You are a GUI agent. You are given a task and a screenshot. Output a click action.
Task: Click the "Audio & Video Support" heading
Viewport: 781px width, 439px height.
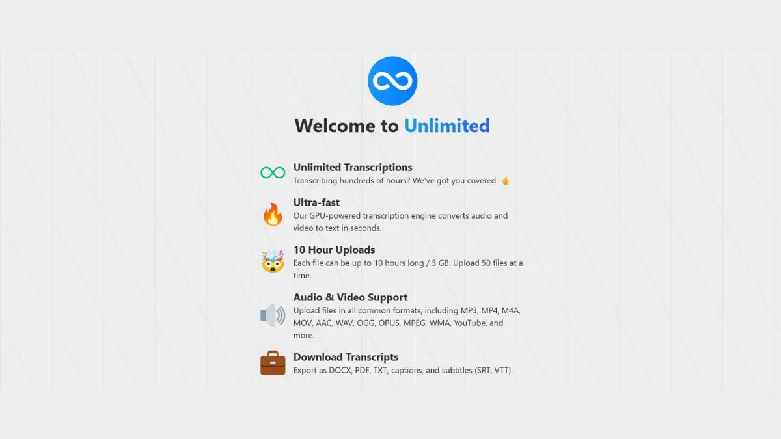tap(350, 297)
